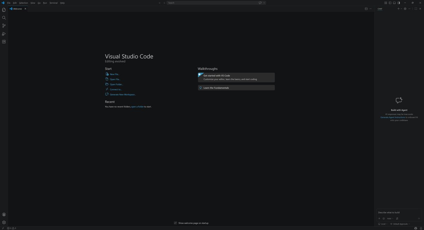Open the Search view in activity bar
424x230 pixels.
pyautogui.click(x=4, y=18)
